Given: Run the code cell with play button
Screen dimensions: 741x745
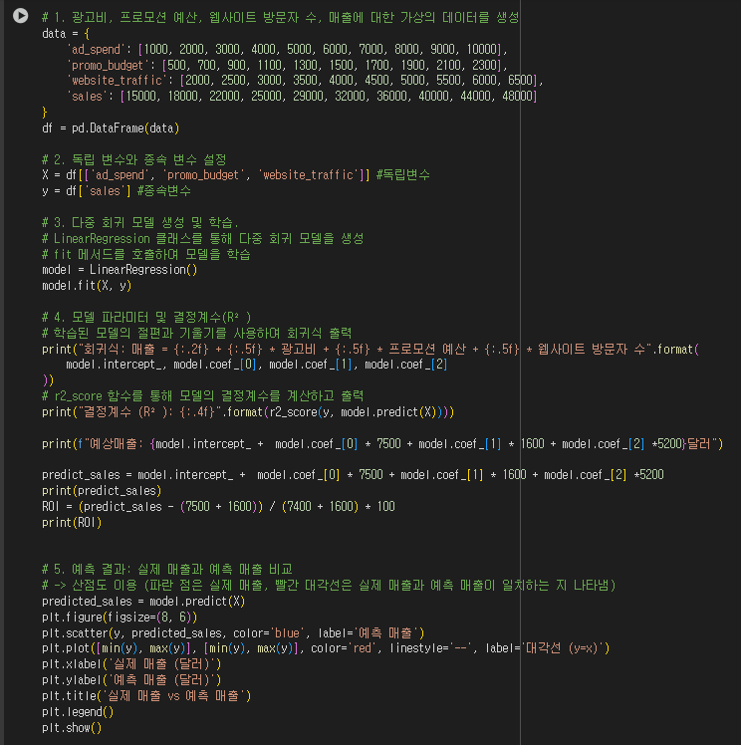Looking at the screenshot, I should 21,16.
